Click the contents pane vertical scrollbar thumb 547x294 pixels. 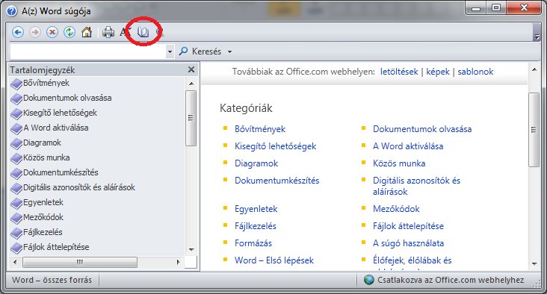191,118
